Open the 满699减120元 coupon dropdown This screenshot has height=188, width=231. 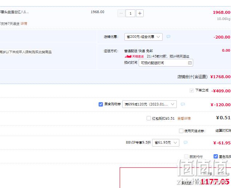point(150,104)
